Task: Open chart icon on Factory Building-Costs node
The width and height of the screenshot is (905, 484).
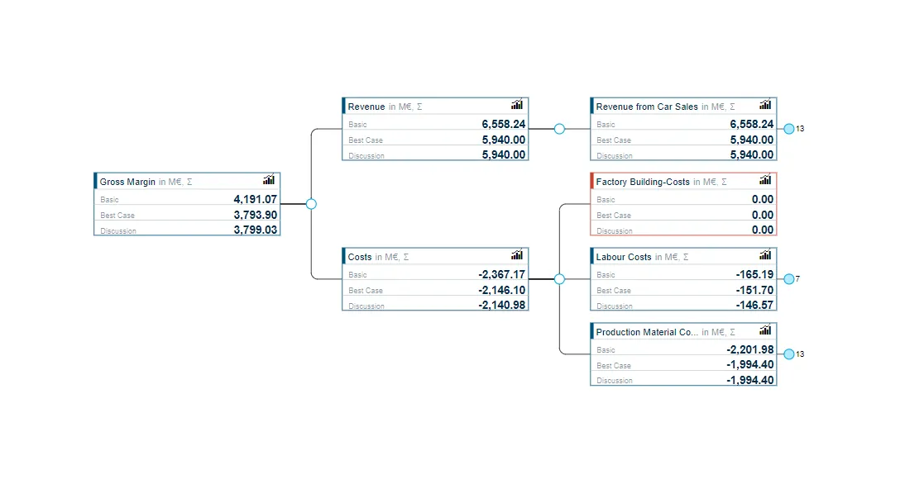Action: (765, 180)
